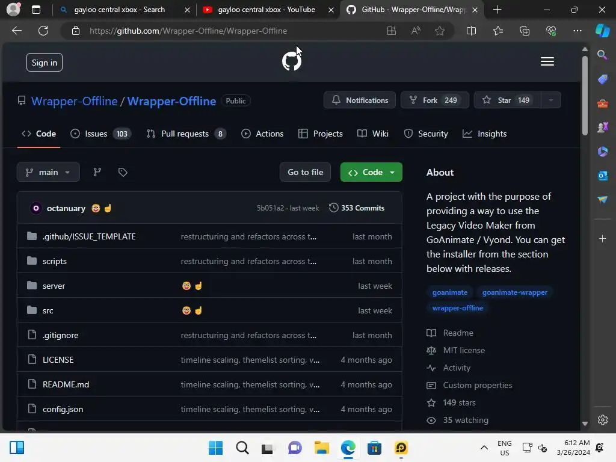Open Edge sidebar settings gear
The width and height of the screenshot is (616, 462).
click(602, 420)
